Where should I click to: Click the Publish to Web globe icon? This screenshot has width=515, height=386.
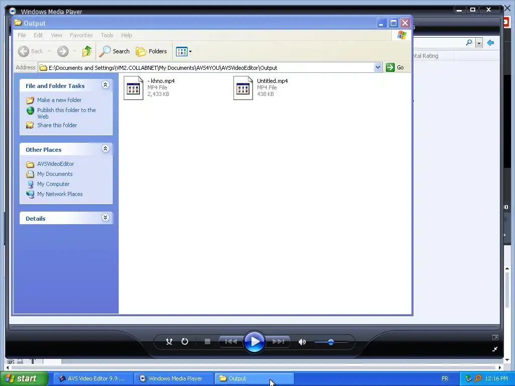tap(30, 111)
